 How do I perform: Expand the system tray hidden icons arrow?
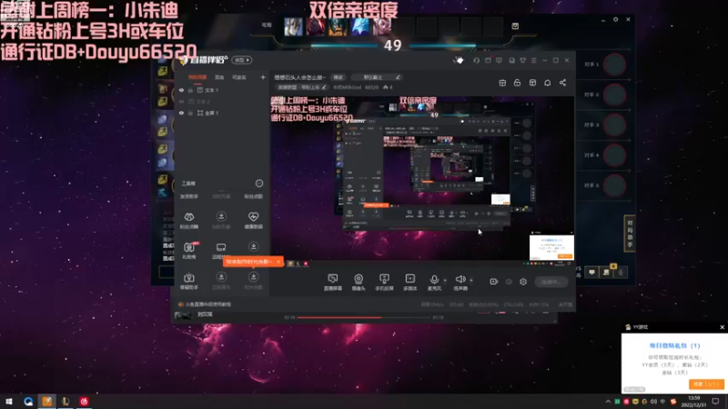coord(608,402)
